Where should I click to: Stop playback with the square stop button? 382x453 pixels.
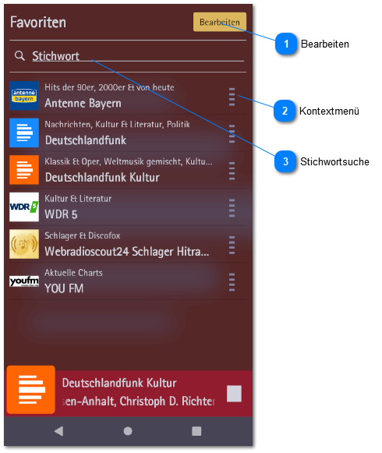(234, 394)
